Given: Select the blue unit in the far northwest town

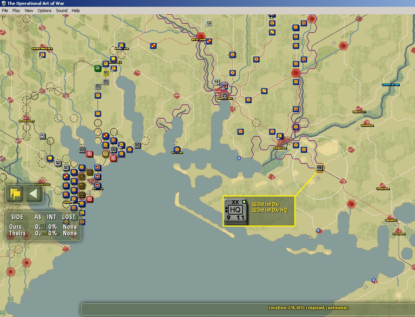Looking at the screenshot, I should click(42, 55).
